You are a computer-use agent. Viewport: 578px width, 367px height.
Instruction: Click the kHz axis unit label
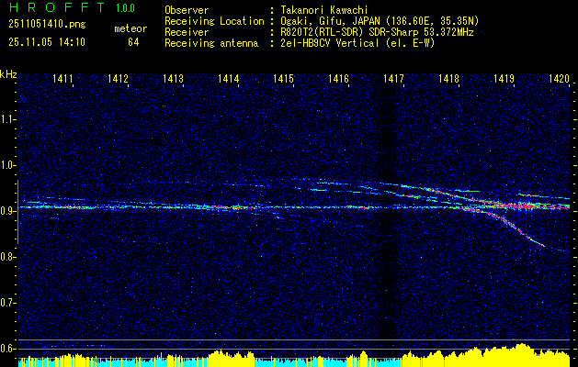click(x=8, y=74)
